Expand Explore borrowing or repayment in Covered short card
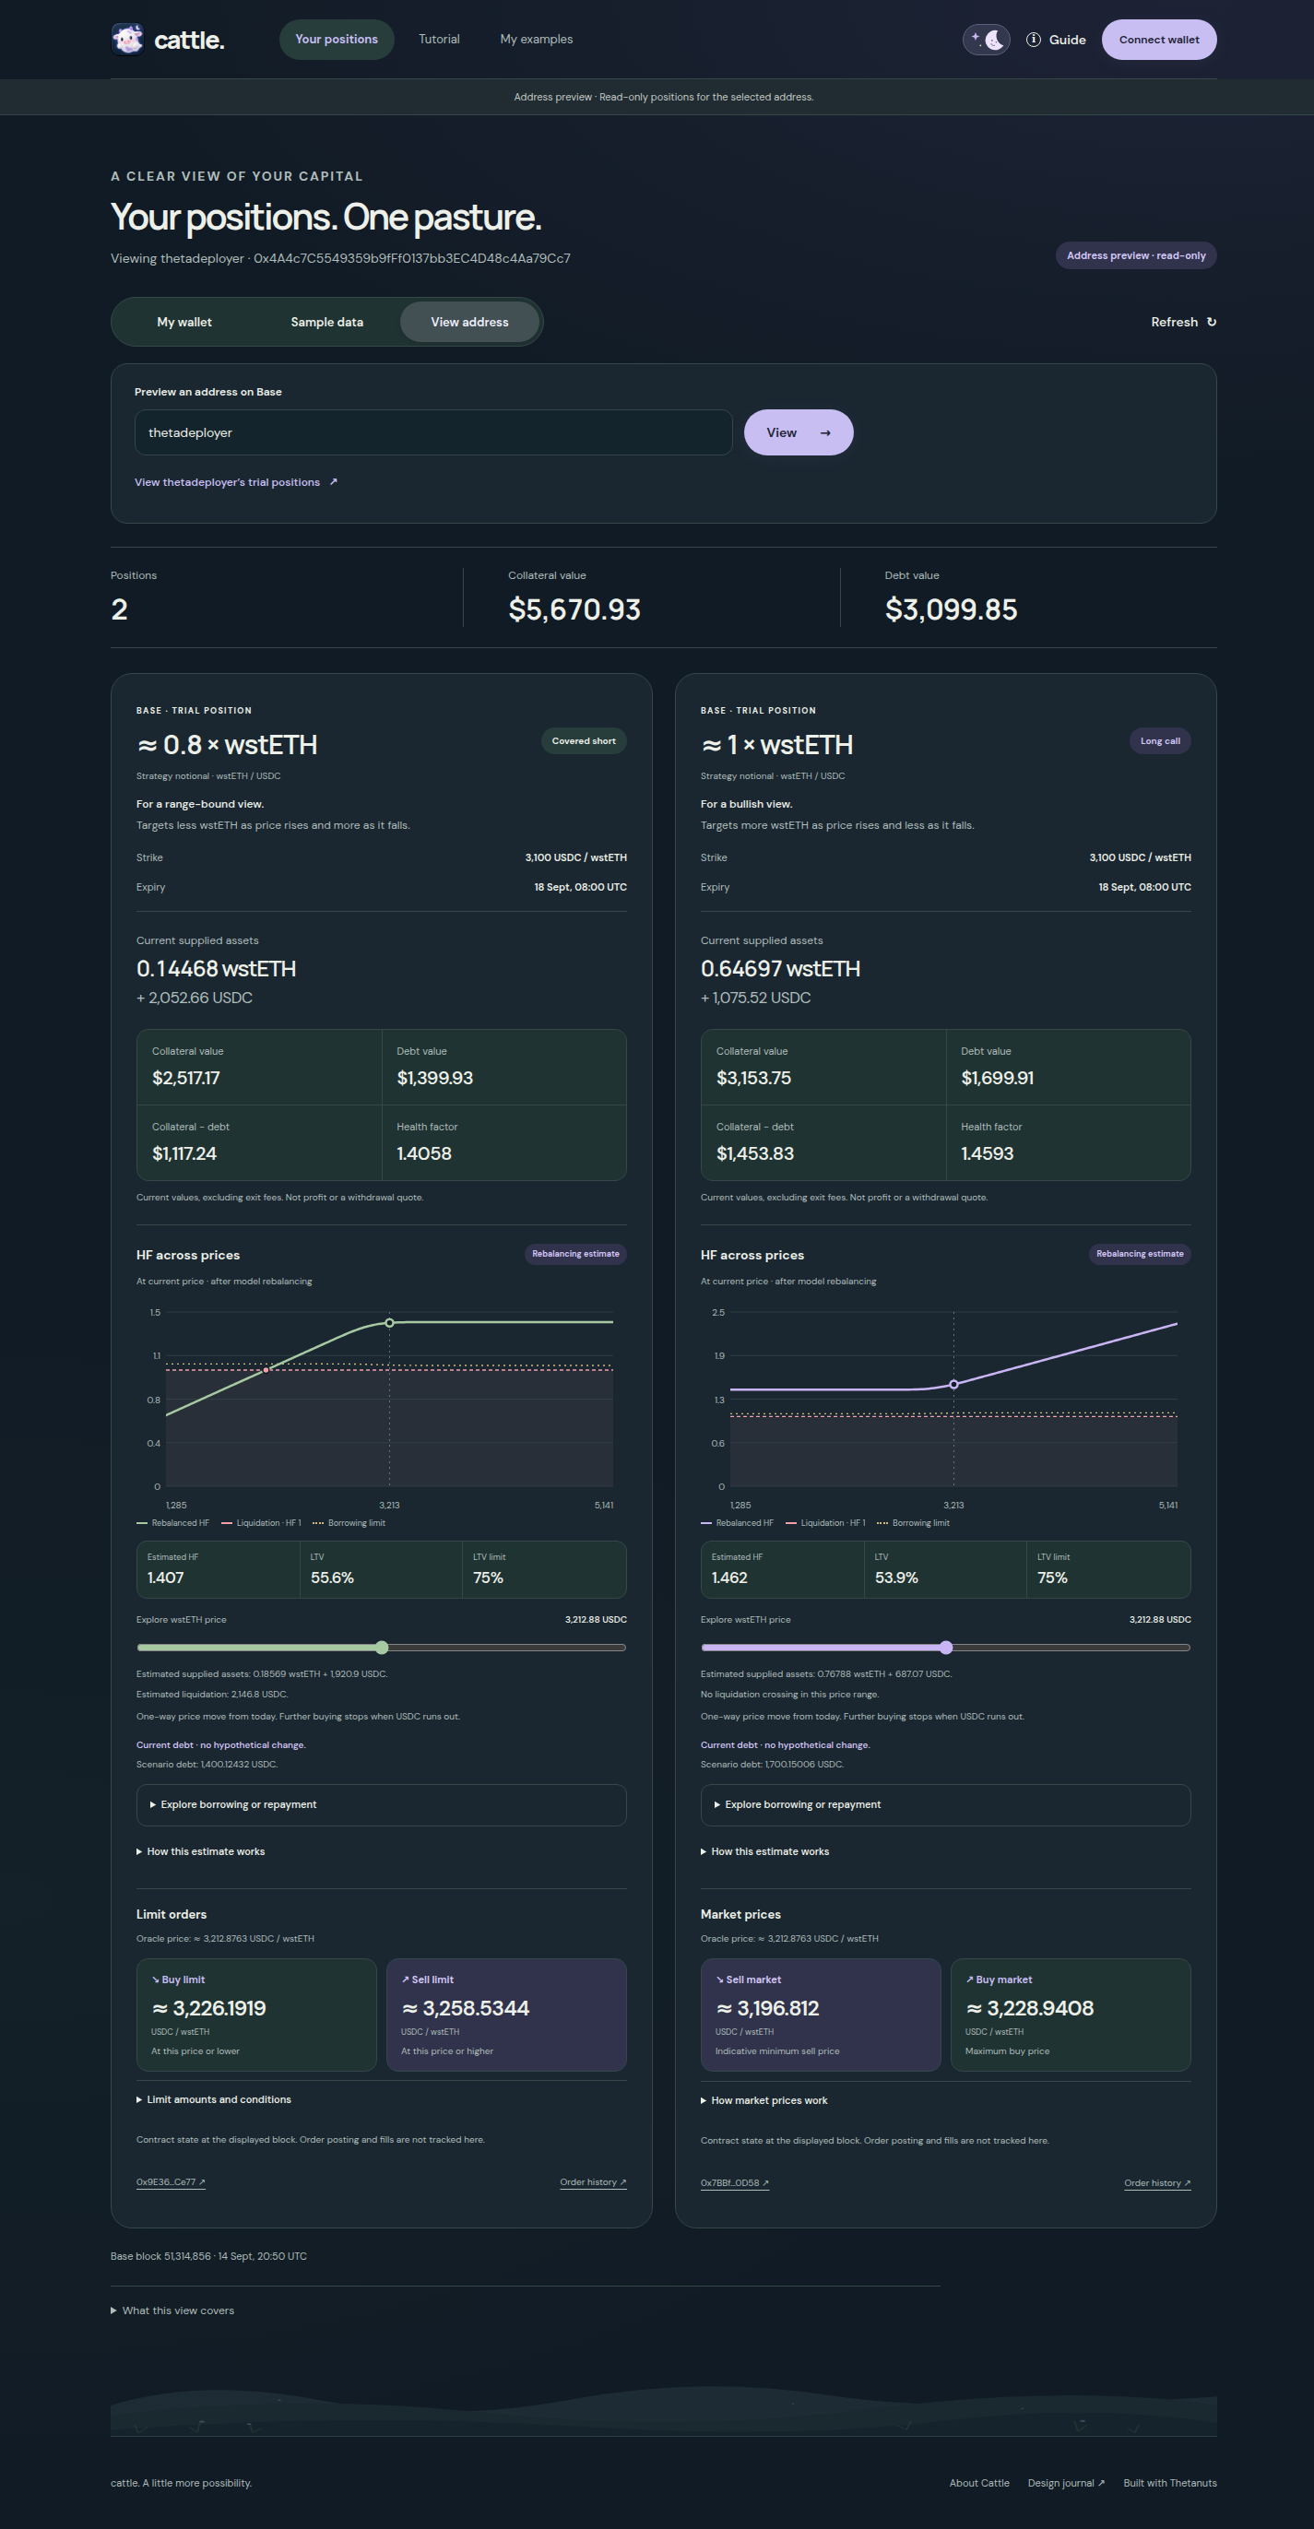The height and width of the screenshot is (2529, 1314). pos(381,1804)
